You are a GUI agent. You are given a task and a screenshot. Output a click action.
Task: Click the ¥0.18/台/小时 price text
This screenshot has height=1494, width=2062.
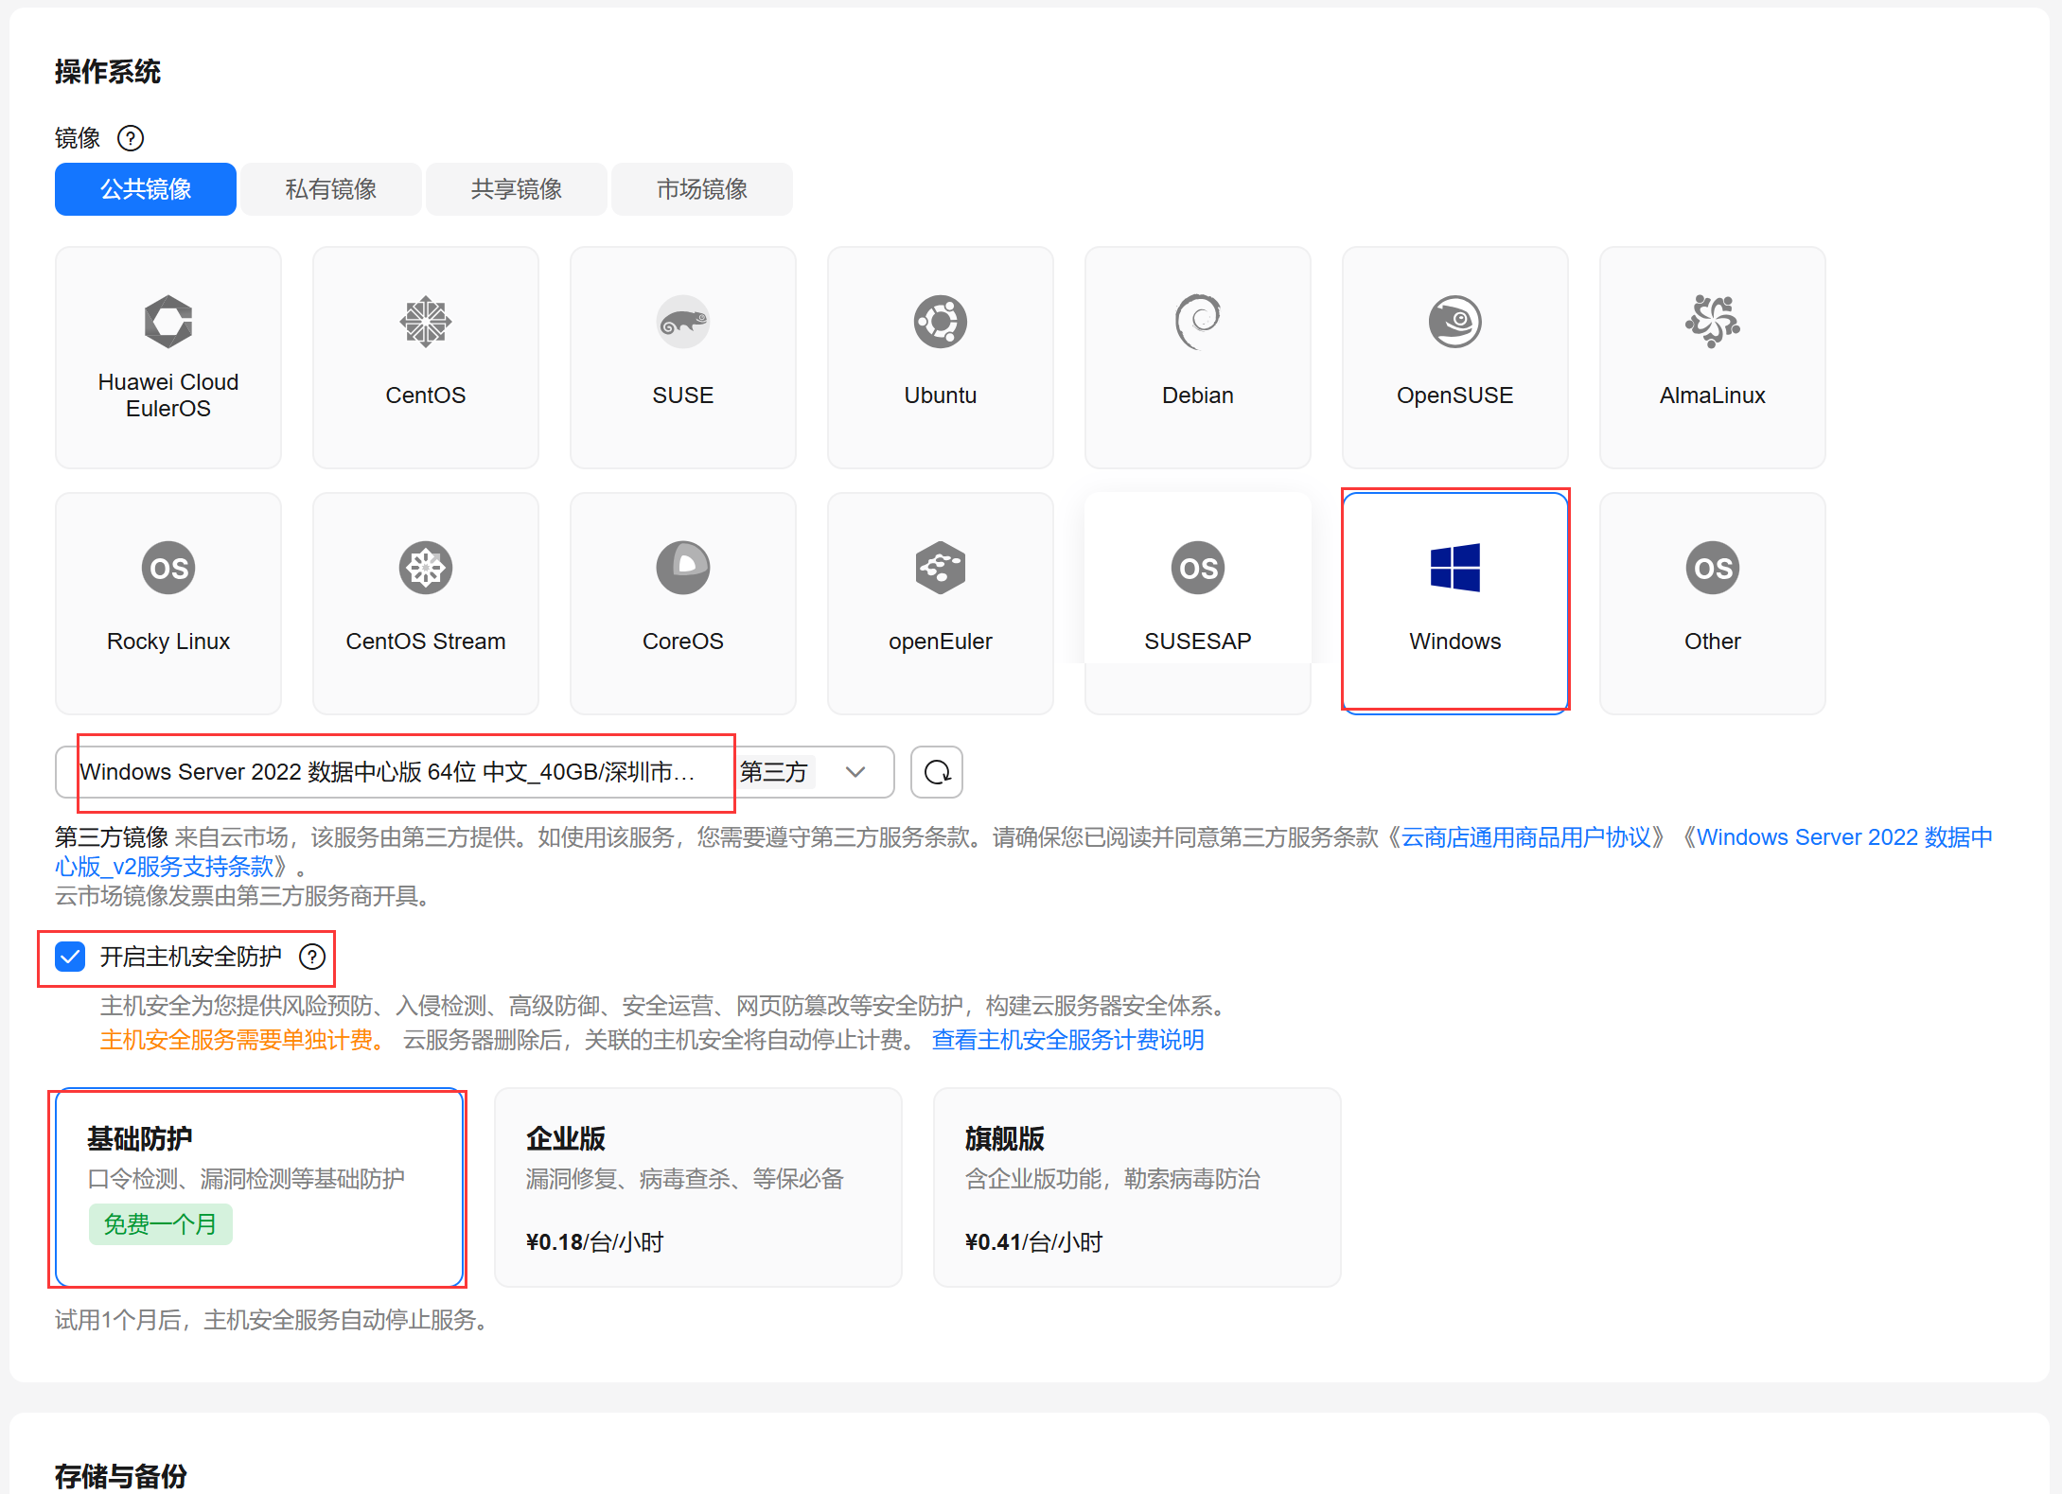coord(594,1242)
